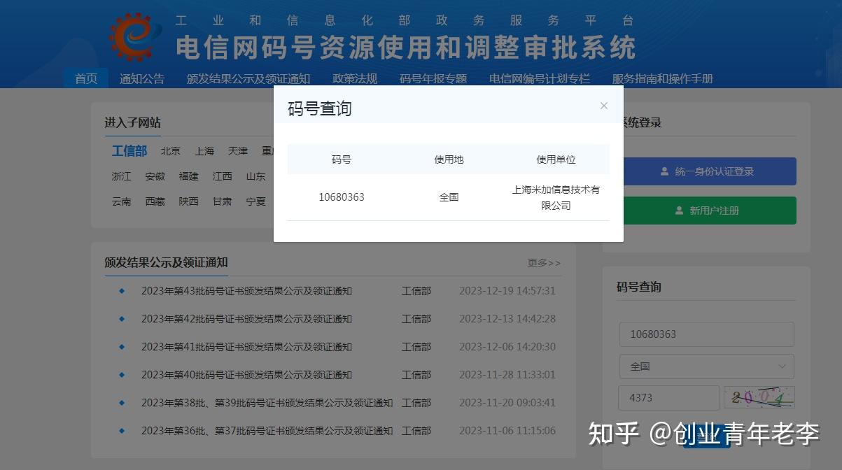Click 上海米加信息技术有限公司 result cell
This screenshot has width=842, height=470.
click(x=556, y=197)
